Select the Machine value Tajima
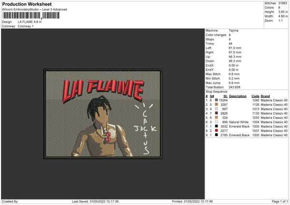The image size is (290, 205). pyautogui.click(x=233, y=30)
